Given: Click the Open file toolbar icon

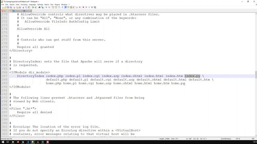Looking at the screenshot, I should [x=5, y=7].
